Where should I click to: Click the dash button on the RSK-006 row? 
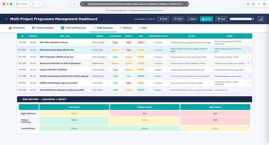pyautogui.click(x=248, y=76)
